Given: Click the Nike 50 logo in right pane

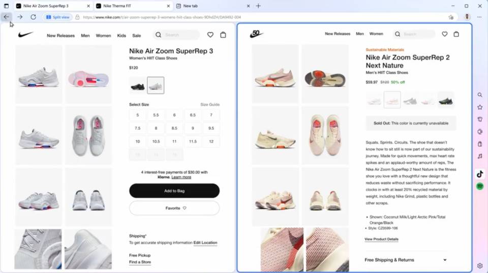Looking at the screenshot, I should (256, 34).
